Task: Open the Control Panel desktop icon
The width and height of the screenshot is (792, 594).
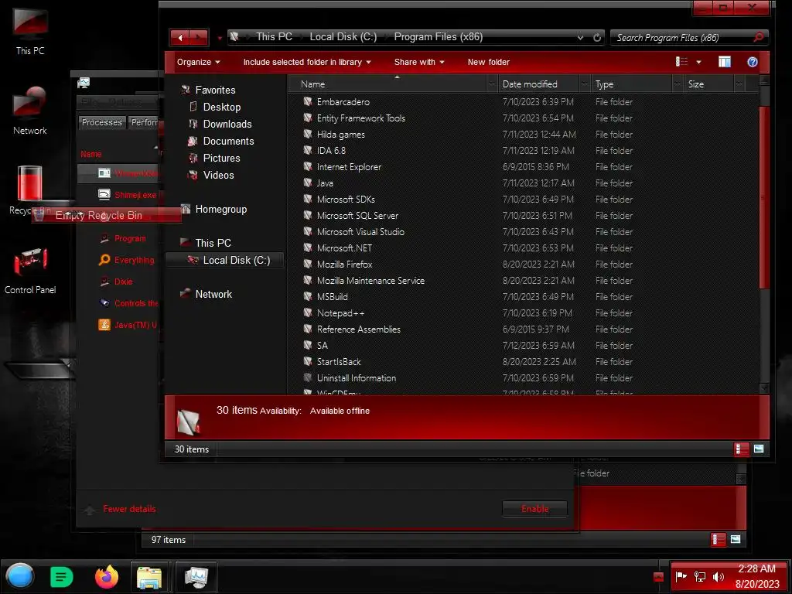Action: point(30,269)
